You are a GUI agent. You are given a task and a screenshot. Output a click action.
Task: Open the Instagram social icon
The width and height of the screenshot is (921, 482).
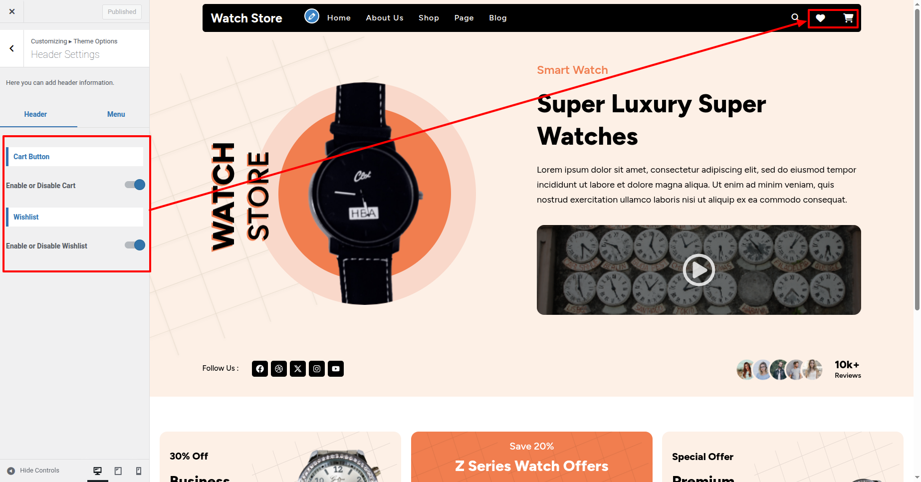coord(317,369)
